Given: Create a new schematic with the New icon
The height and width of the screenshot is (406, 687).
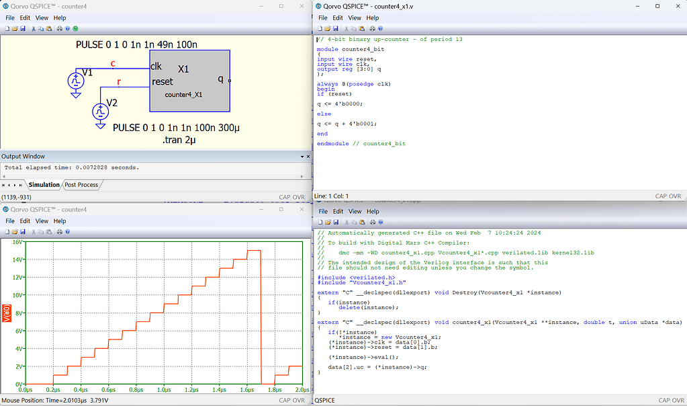Looking at the screenshot, I should (x=7, y=28).
